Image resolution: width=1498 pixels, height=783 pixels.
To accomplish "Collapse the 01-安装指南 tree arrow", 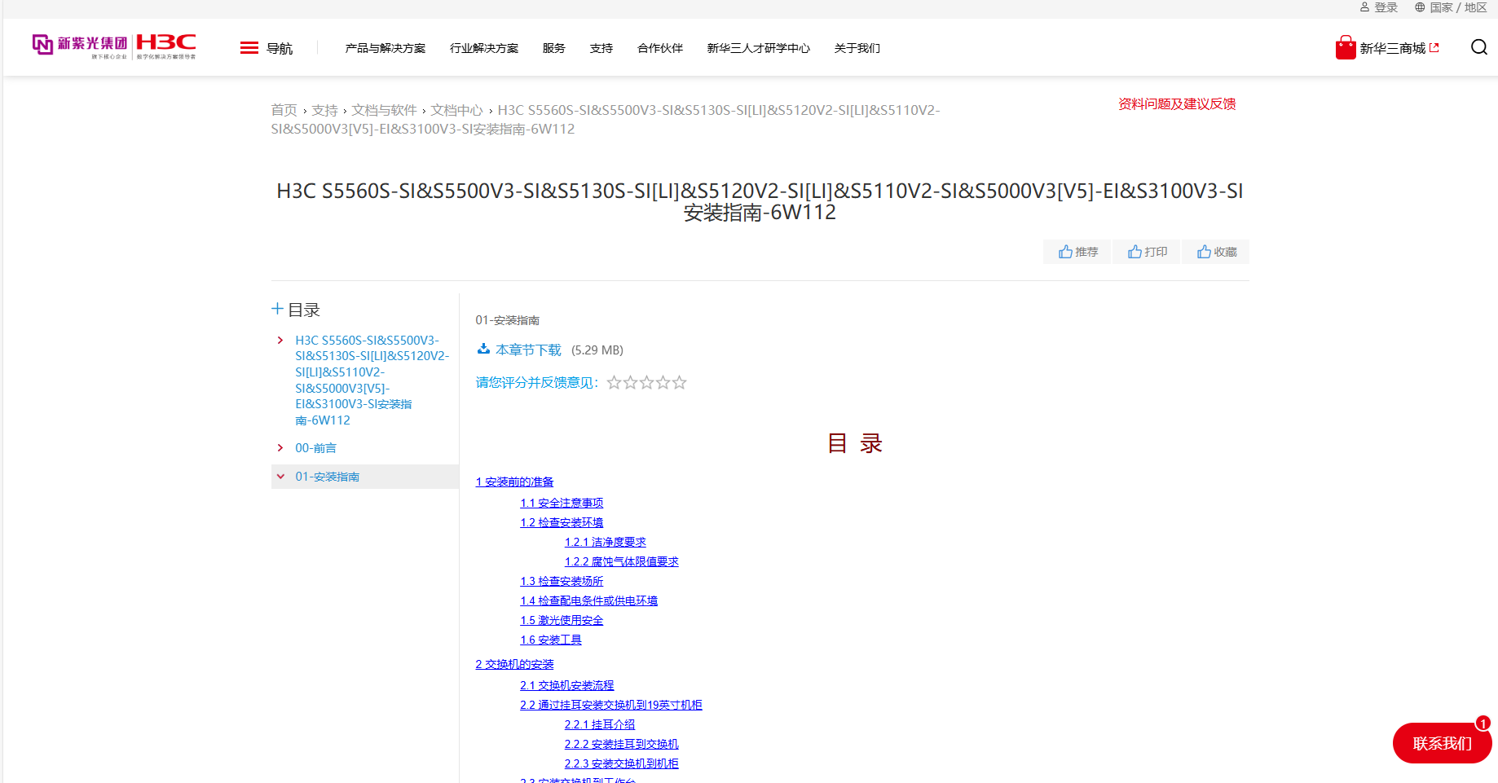I will [280, 477].
